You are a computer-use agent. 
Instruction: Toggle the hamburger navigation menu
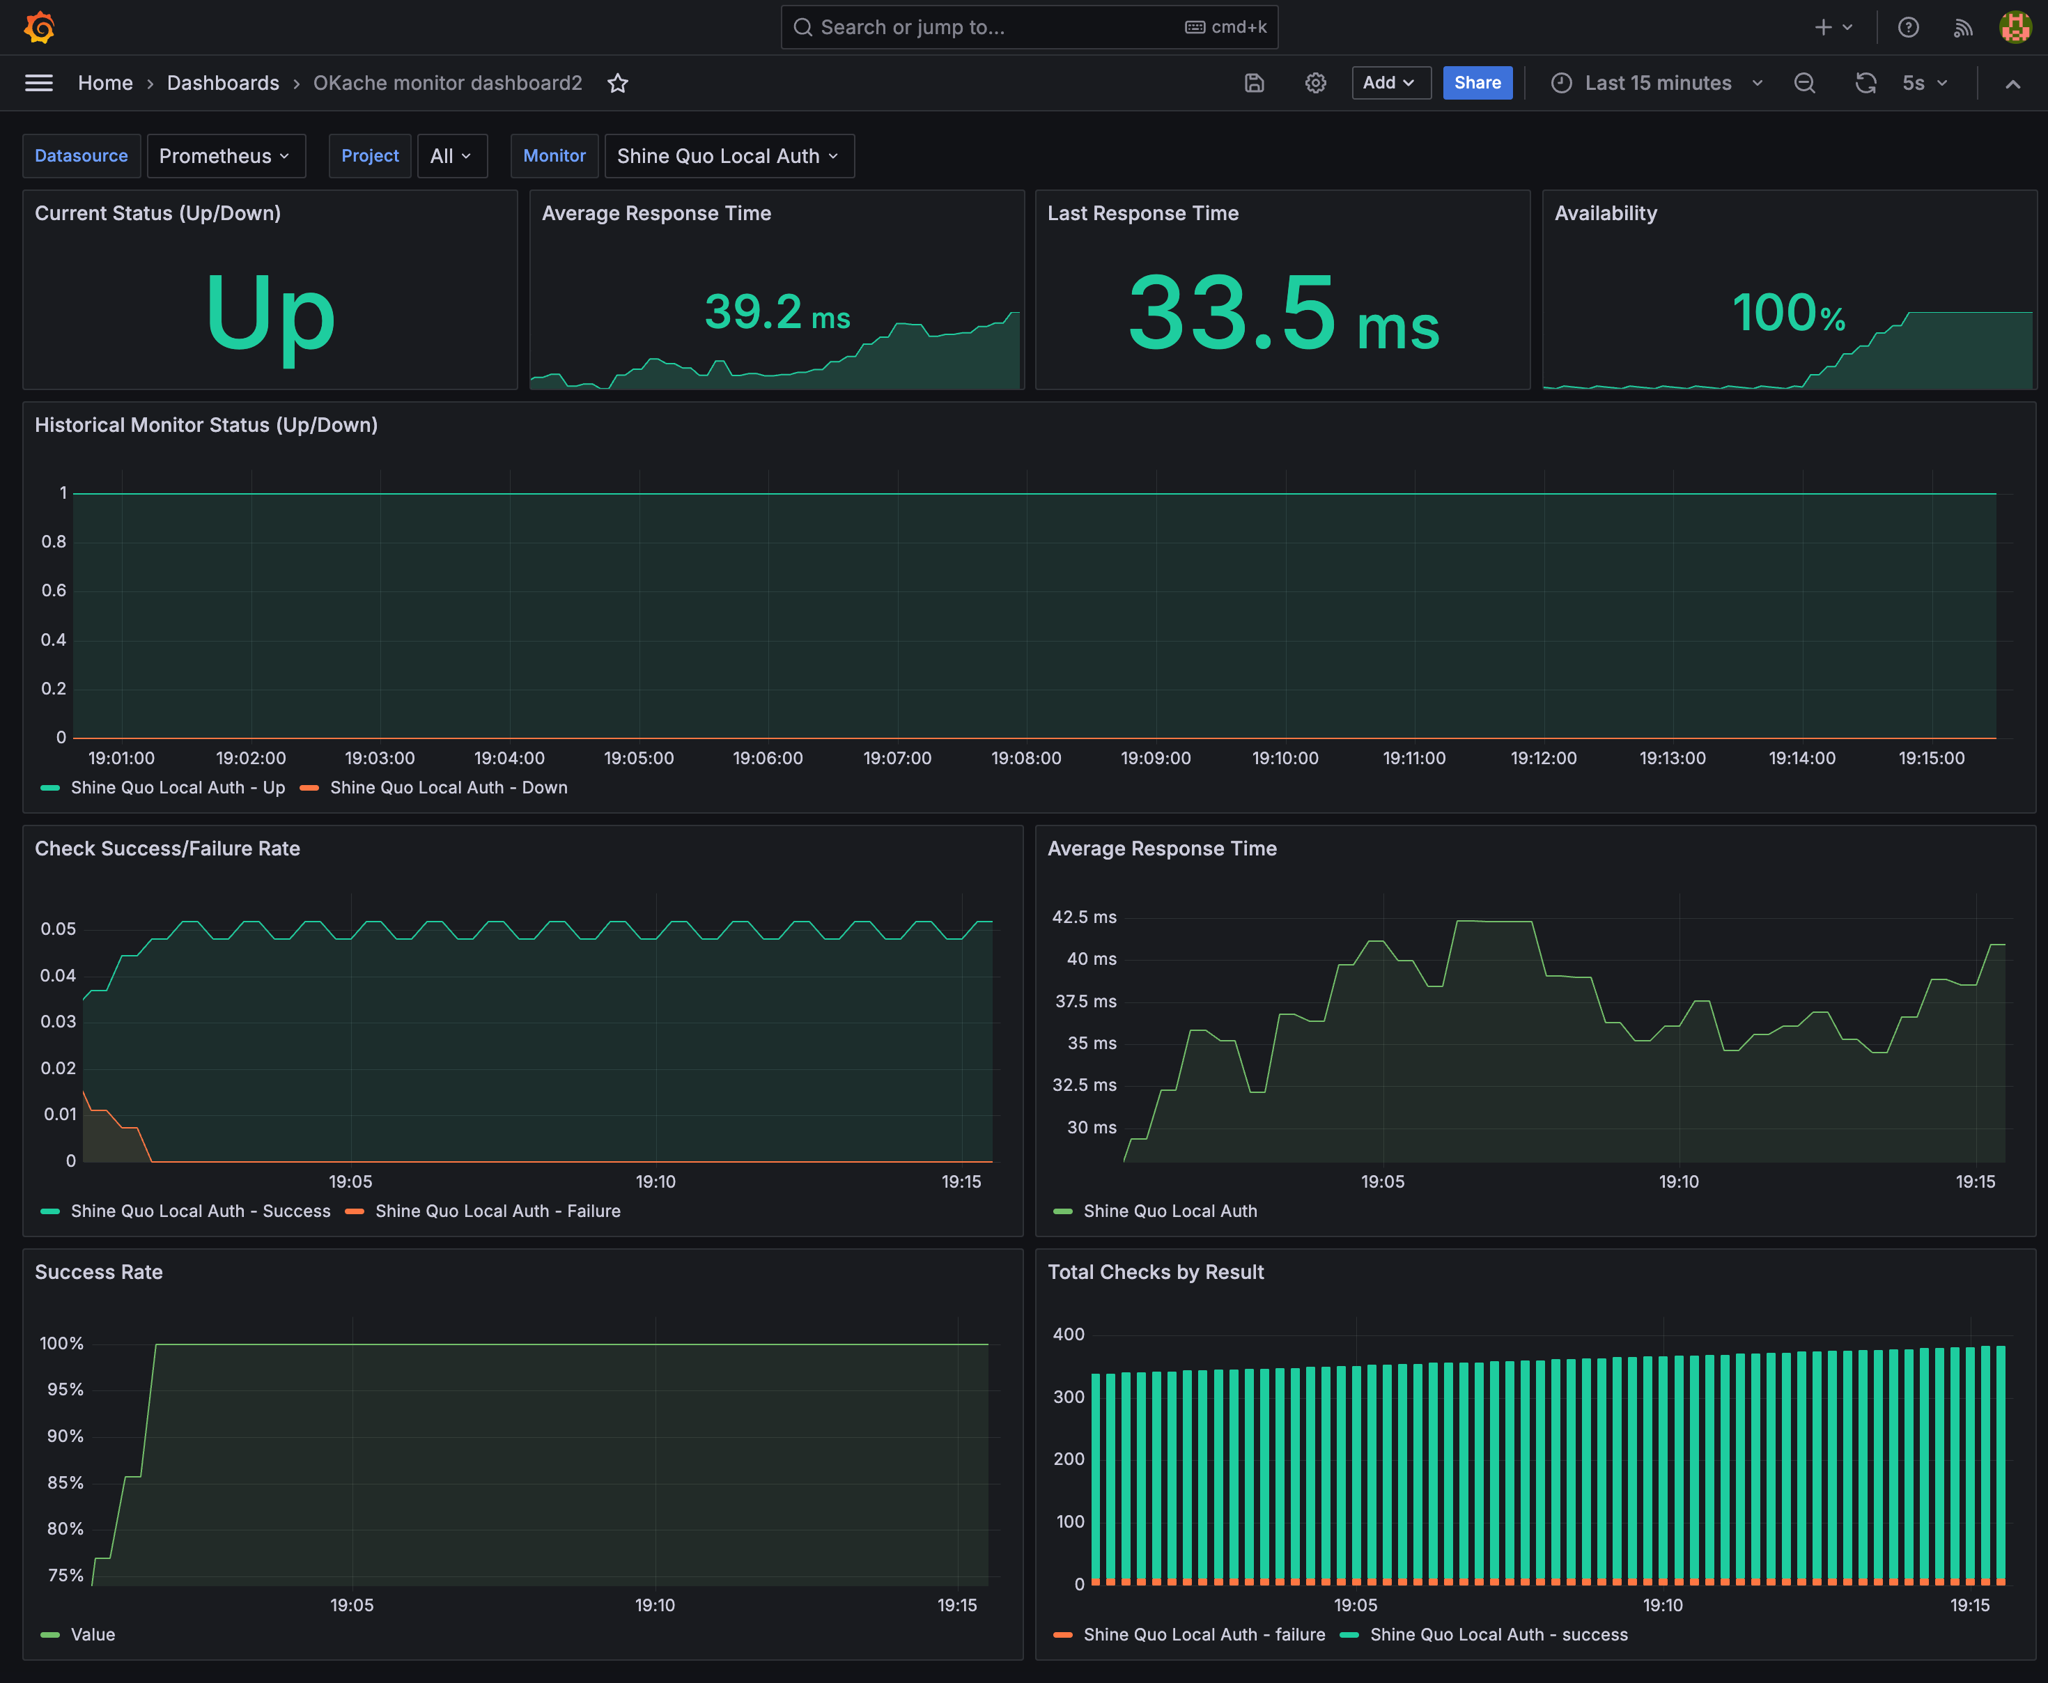(39, 84)
